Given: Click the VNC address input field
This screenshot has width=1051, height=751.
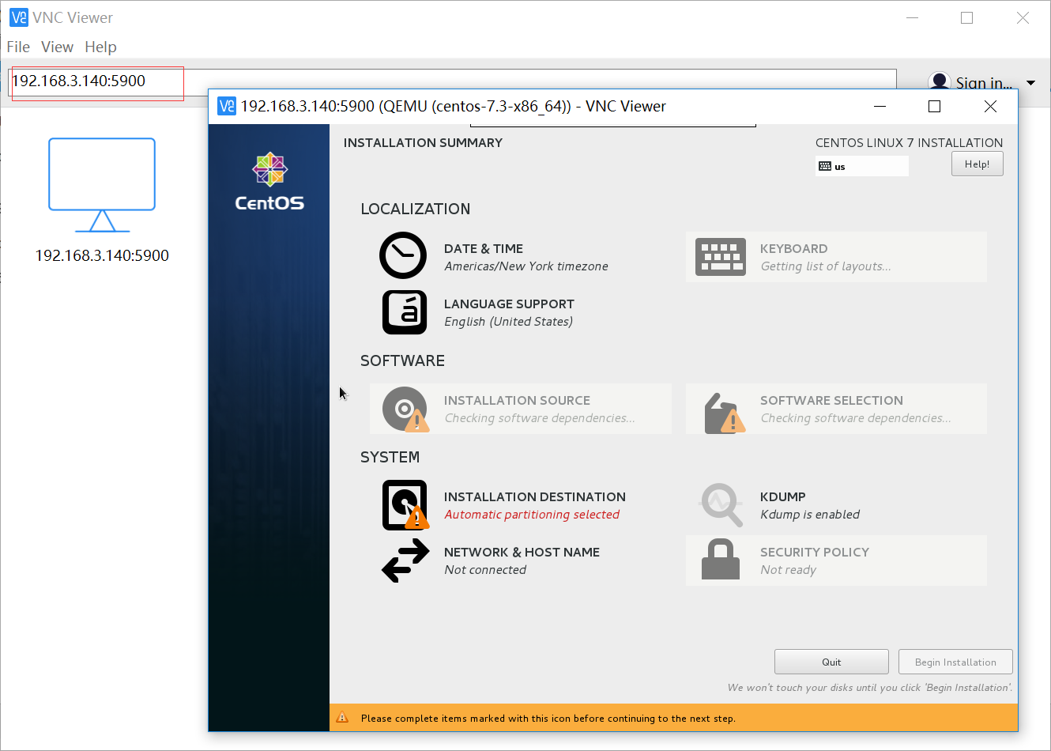Looking at the screenshot, I should pos(453,81).
